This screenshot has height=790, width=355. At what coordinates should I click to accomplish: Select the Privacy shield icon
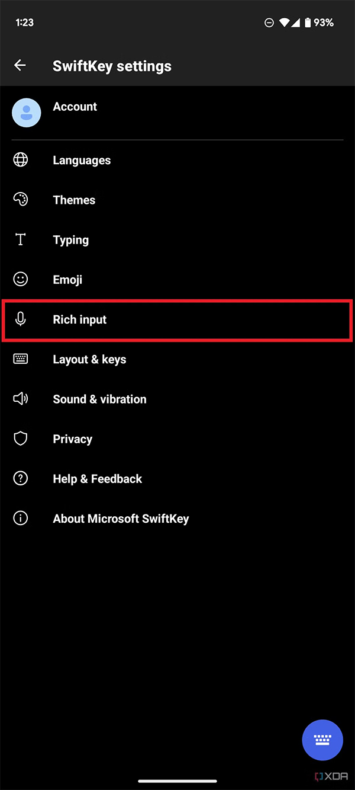tap(21, 439)
